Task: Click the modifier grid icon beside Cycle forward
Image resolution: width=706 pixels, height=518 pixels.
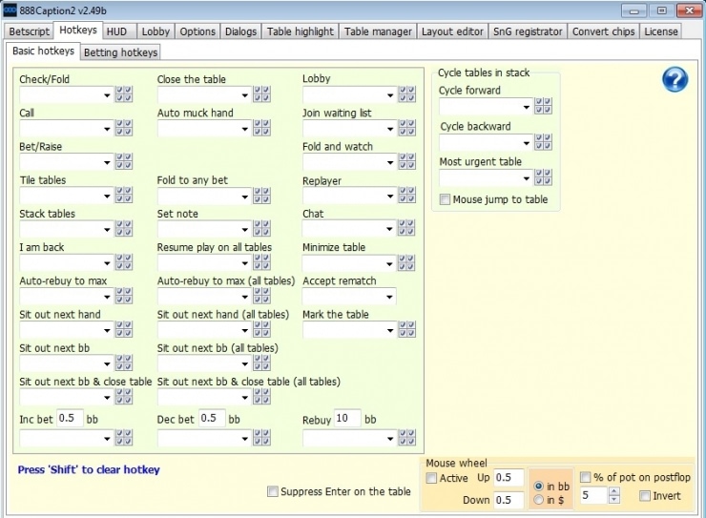Action: coord(543,106)
